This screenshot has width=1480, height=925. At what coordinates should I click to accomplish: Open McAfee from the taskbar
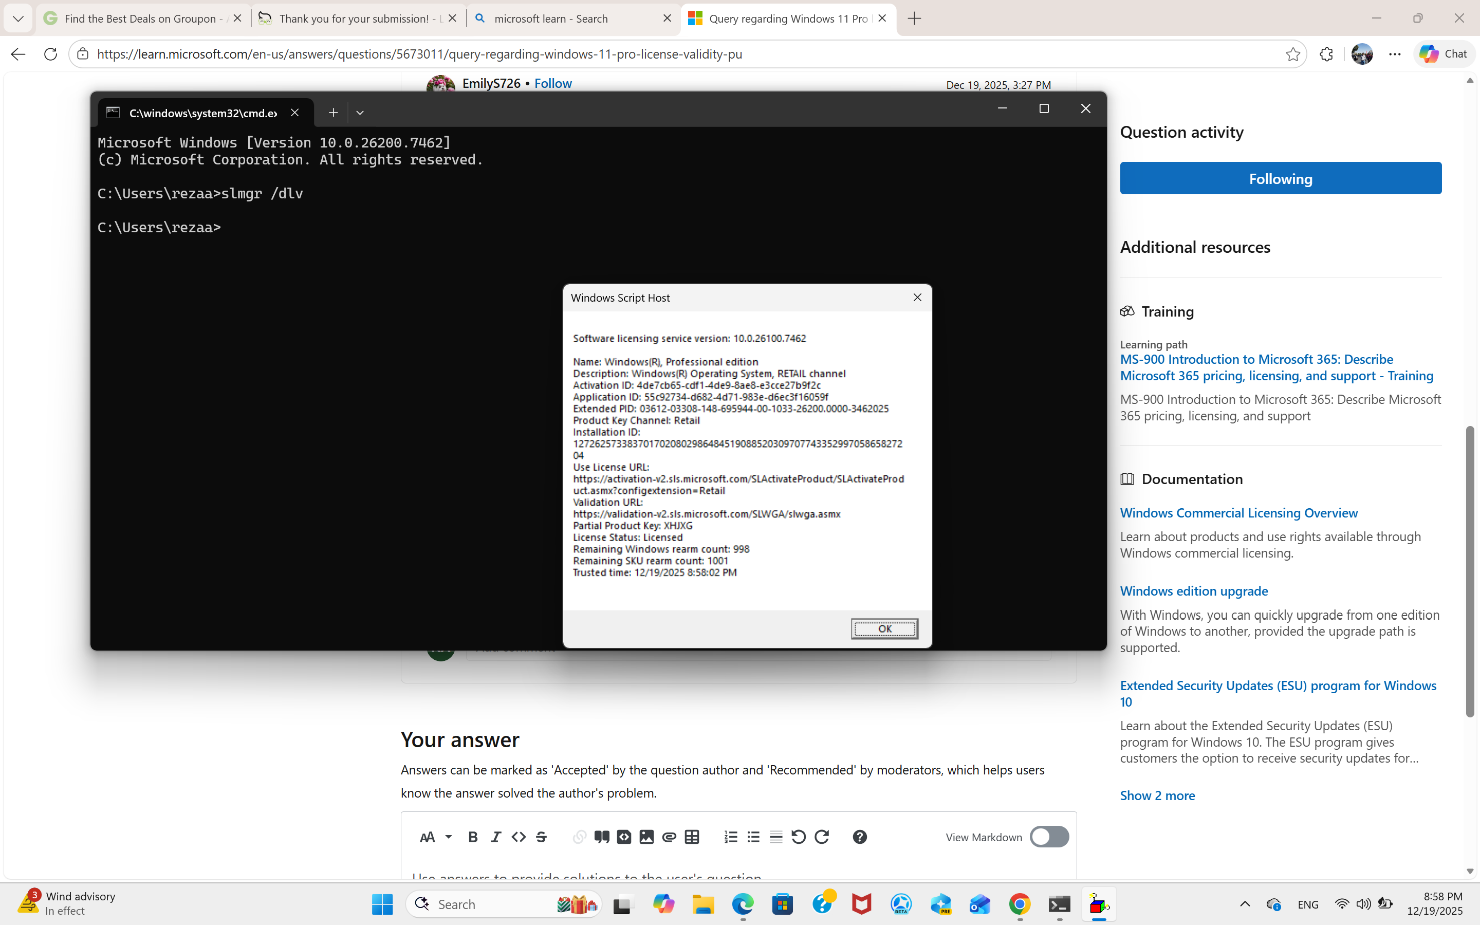861,904
